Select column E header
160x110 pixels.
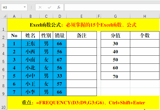(x=82, y=16)
